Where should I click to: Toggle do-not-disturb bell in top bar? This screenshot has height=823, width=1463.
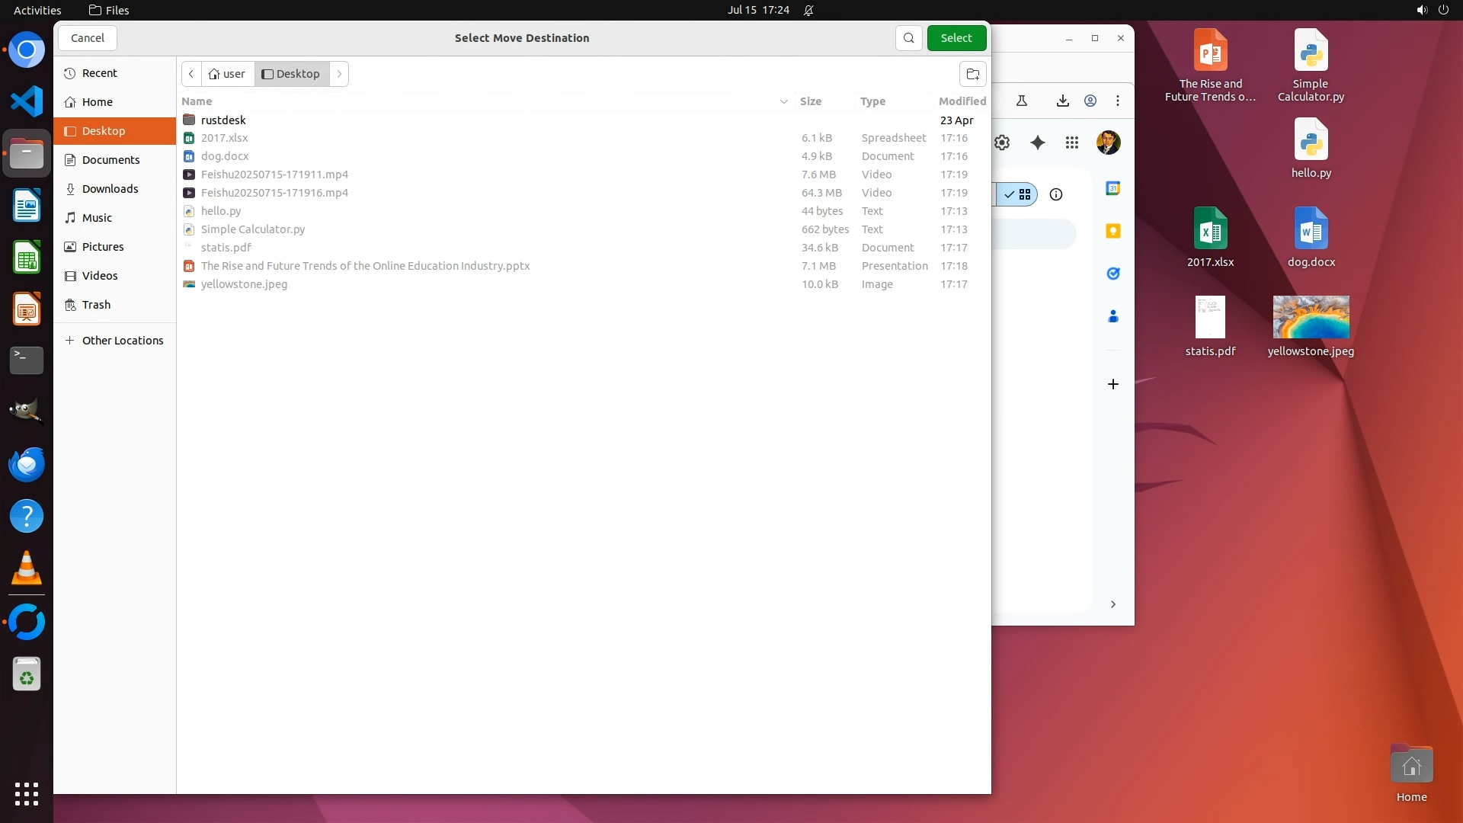[x=808, y=10]
